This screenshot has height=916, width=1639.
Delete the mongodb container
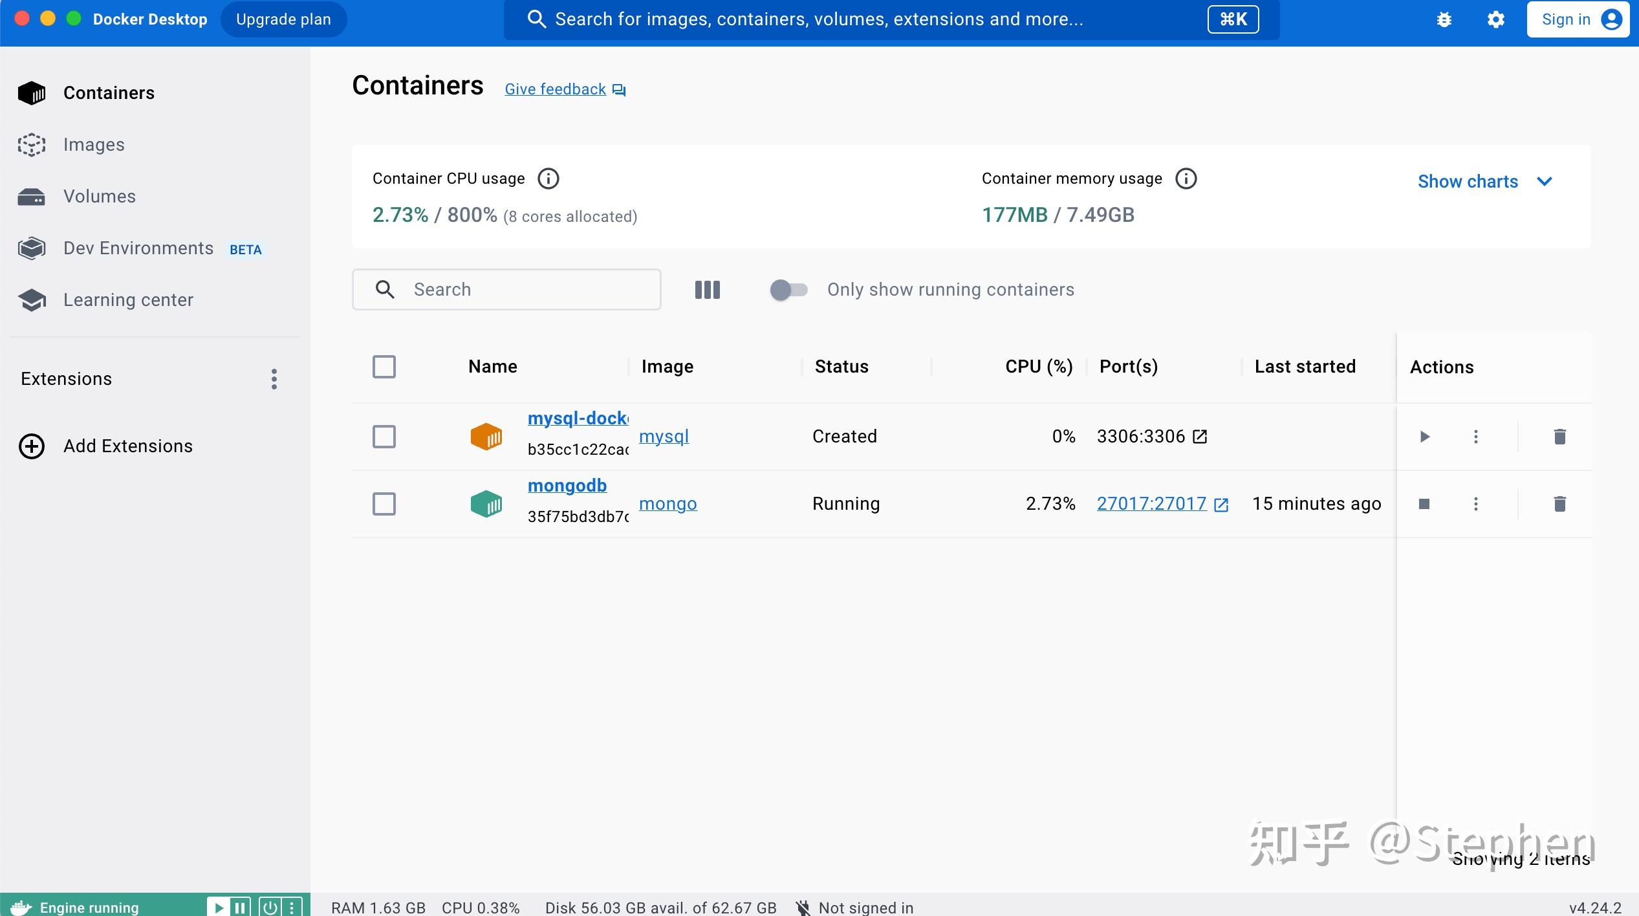1560,504
